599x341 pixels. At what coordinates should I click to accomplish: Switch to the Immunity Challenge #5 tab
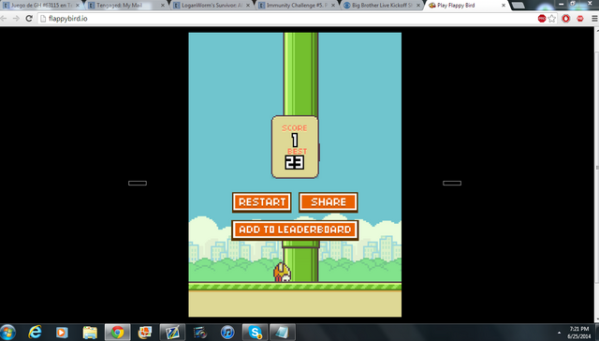[297, 6]
